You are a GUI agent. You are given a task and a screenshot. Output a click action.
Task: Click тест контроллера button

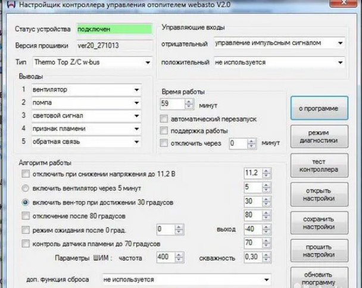pyautogui.click(x=319, y=166)
